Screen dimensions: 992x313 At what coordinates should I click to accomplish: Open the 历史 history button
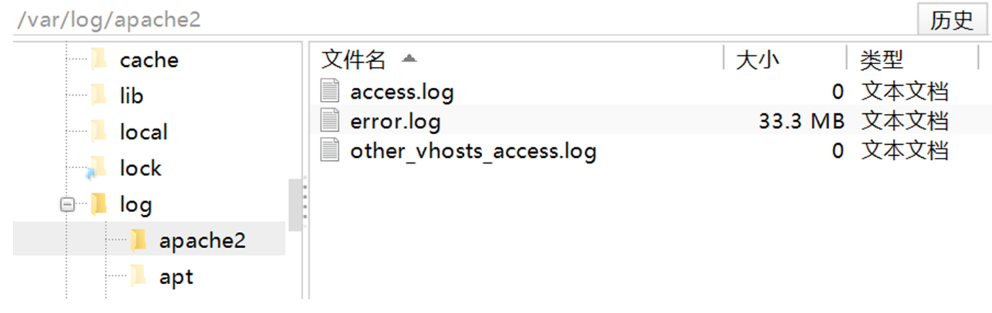click(x=951, y=20)
